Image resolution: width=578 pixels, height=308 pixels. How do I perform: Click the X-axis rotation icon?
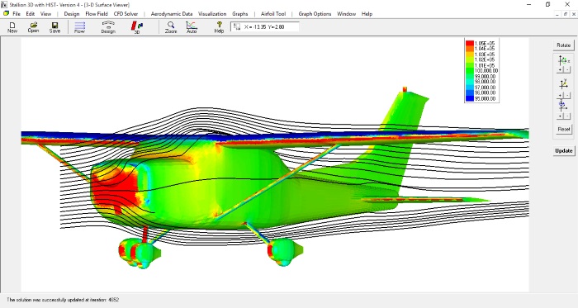tap(563, 60)
